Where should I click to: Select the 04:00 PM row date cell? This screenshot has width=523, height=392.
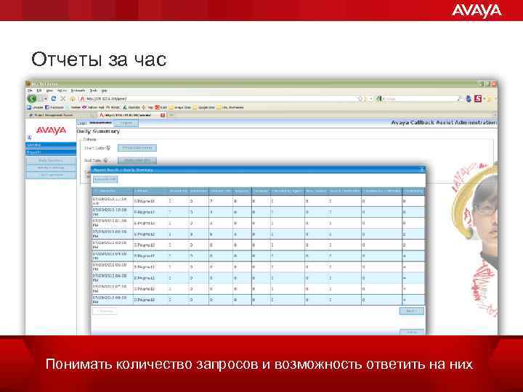click(113, 256)
